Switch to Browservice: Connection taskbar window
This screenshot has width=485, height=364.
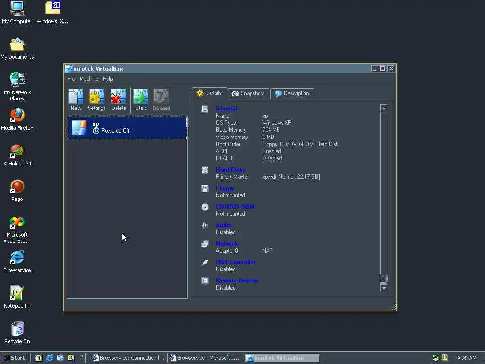click(x=128, y=358)
